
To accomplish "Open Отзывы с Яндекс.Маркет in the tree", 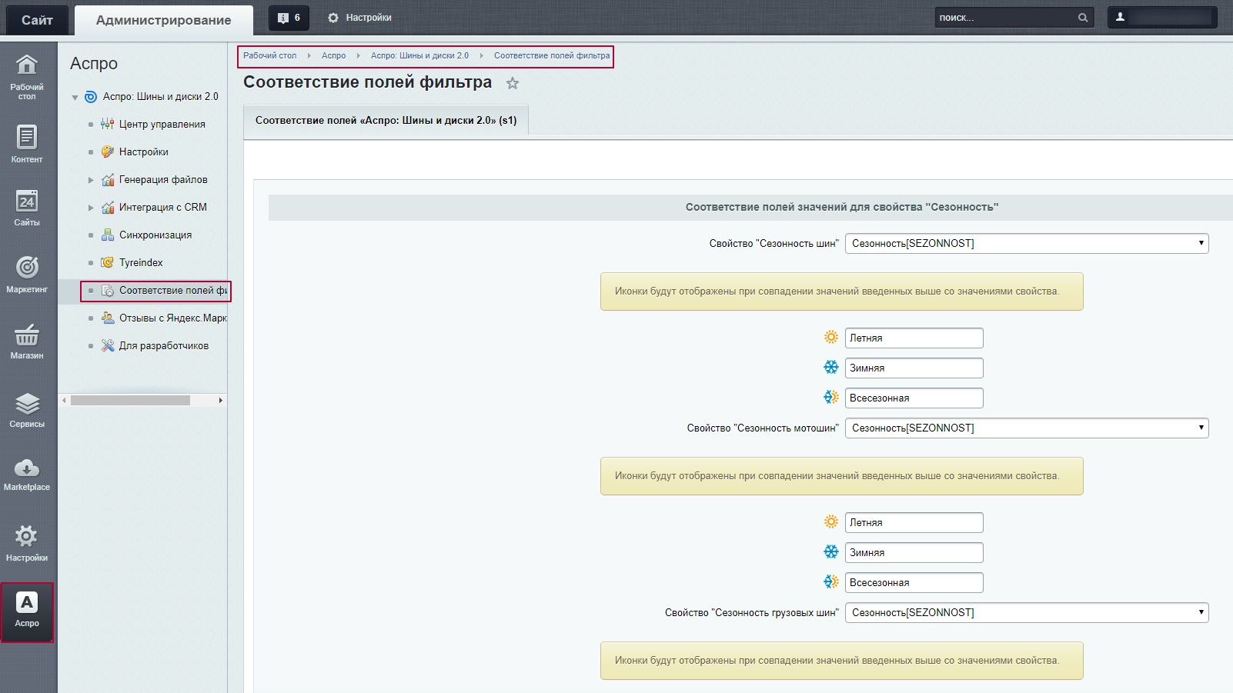I will tap(173, 318).
